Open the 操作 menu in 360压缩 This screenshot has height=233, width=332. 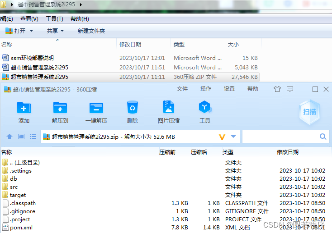pyautogui.click(x=206, y=89)
